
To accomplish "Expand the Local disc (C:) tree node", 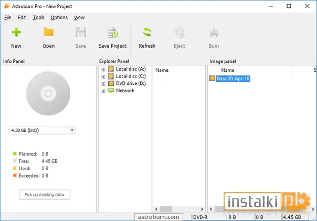I will tap(103, 77).
